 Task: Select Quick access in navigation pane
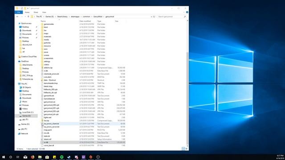26,24
